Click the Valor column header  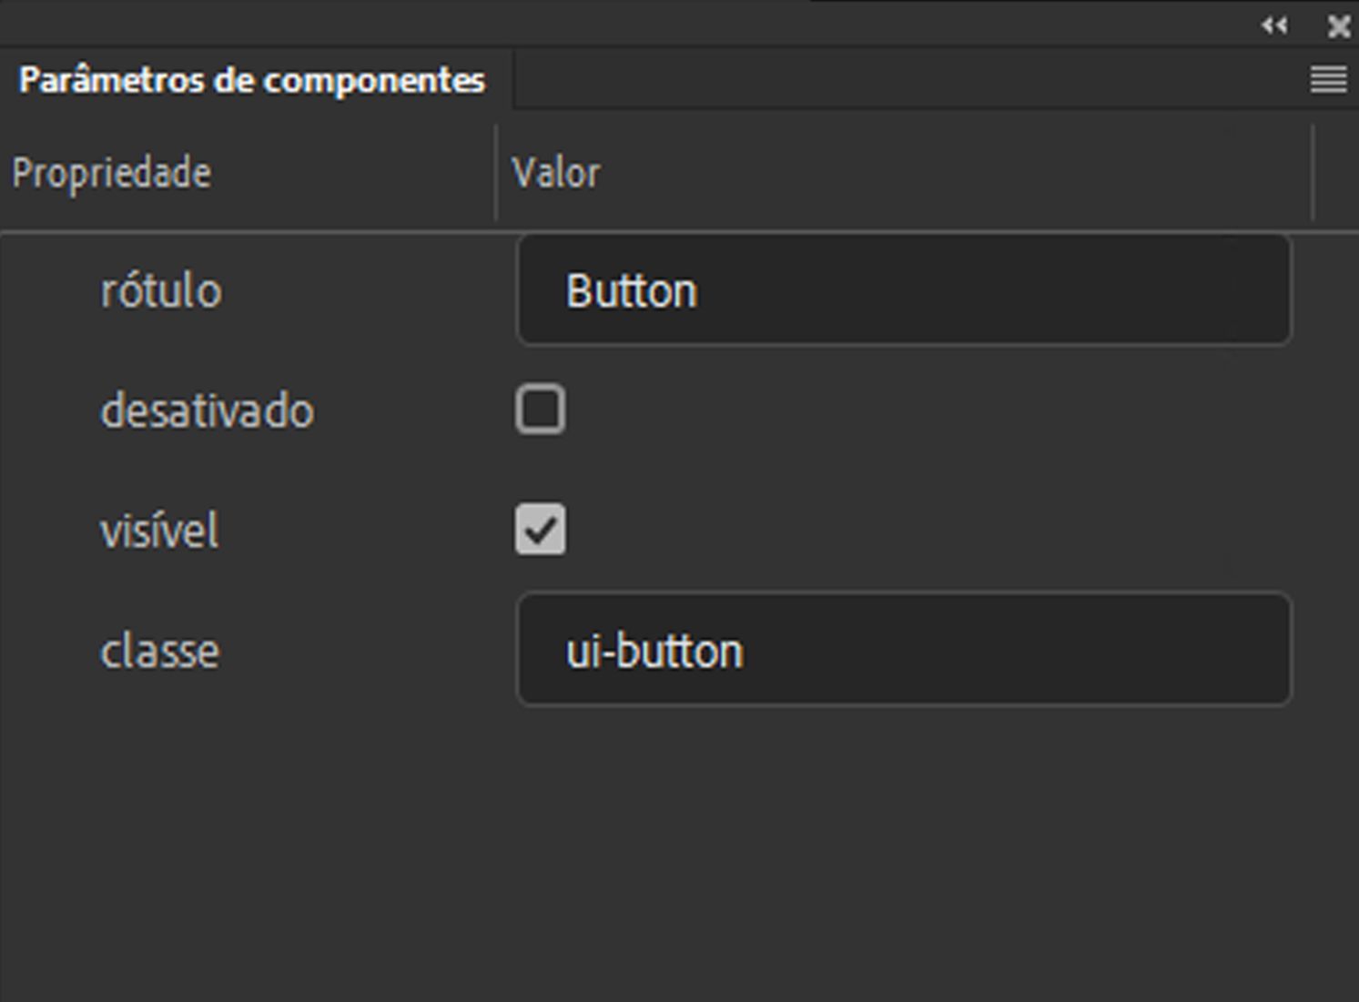(556, 173)
